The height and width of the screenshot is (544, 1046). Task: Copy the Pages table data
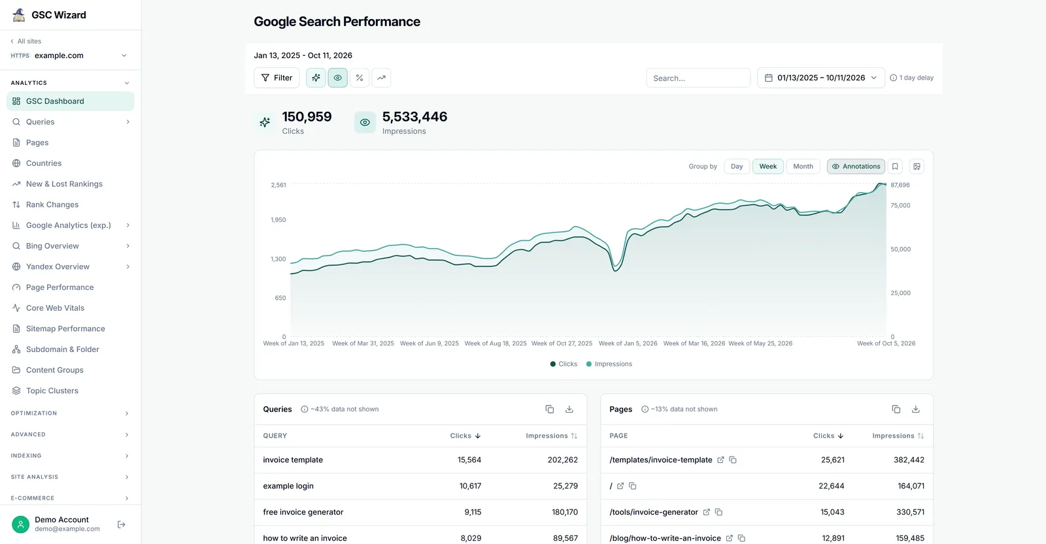coord(896,409)
